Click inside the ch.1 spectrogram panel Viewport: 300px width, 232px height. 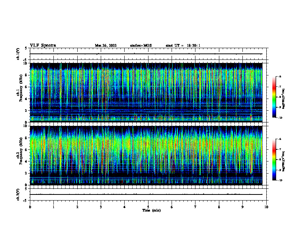coord(146,92)
